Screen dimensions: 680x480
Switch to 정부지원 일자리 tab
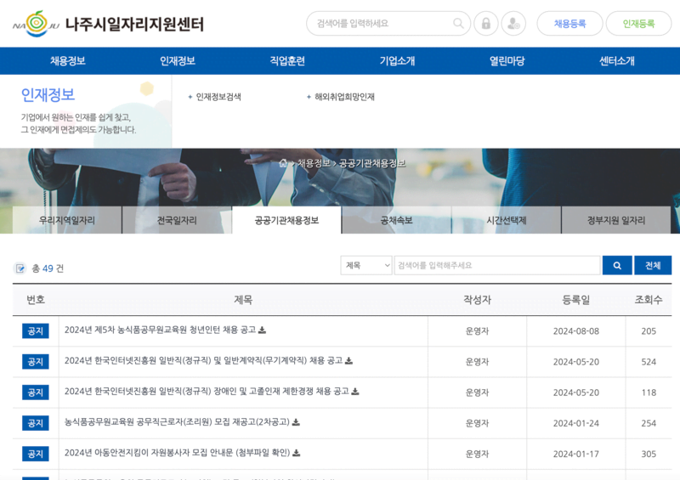point(616,220)
